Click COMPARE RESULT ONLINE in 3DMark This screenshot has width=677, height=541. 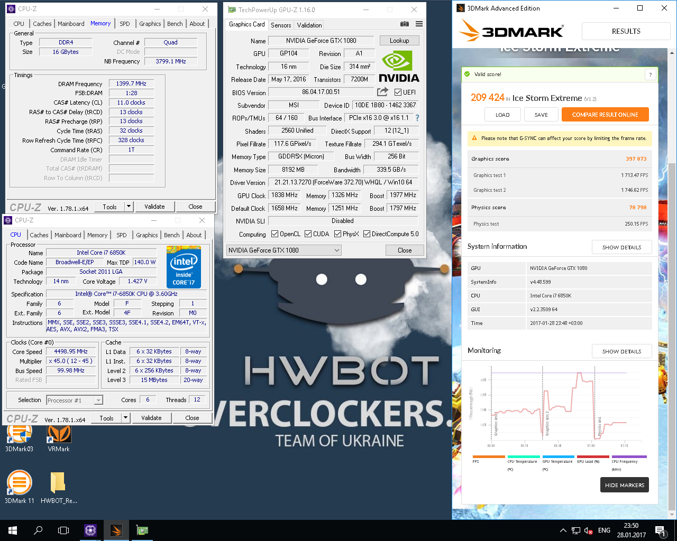point(605,115)
